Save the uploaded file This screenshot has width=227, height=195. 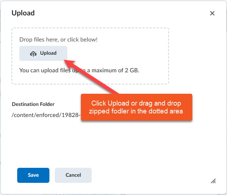33,175
